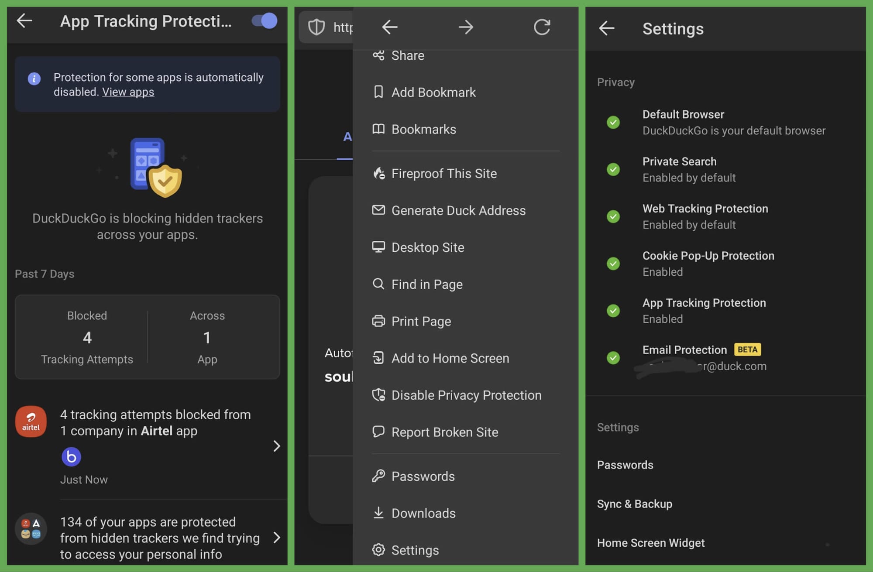Select Bookmarks in the menu
This screenshot has height=572, width=873.
pos(423,129)
